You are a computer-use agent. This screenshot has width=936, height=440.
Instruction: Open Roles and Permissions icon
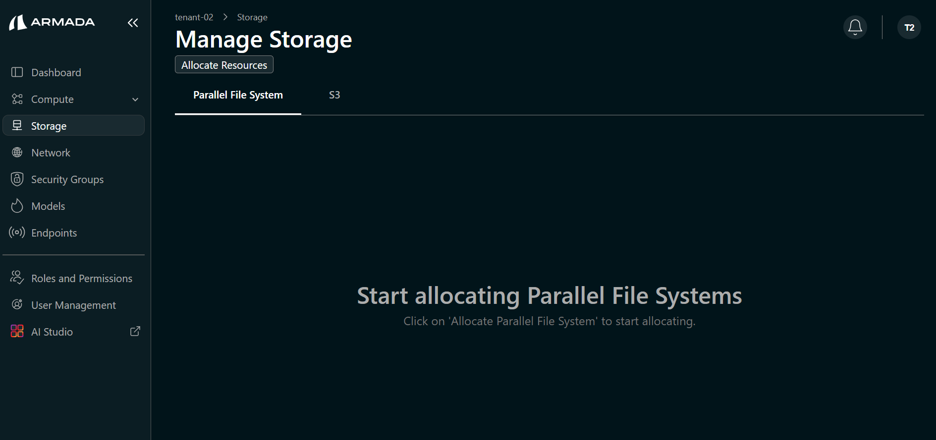pyautogui.click(x=17, y=278)
